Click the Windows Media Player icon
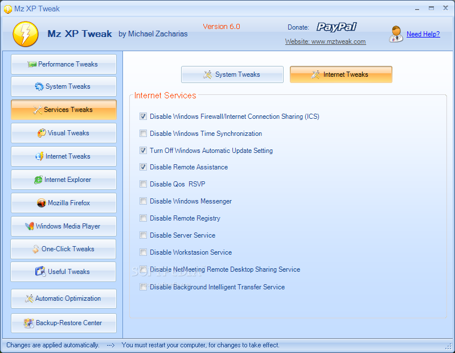This screenshot has height=353, width=455. click(29, 226)
